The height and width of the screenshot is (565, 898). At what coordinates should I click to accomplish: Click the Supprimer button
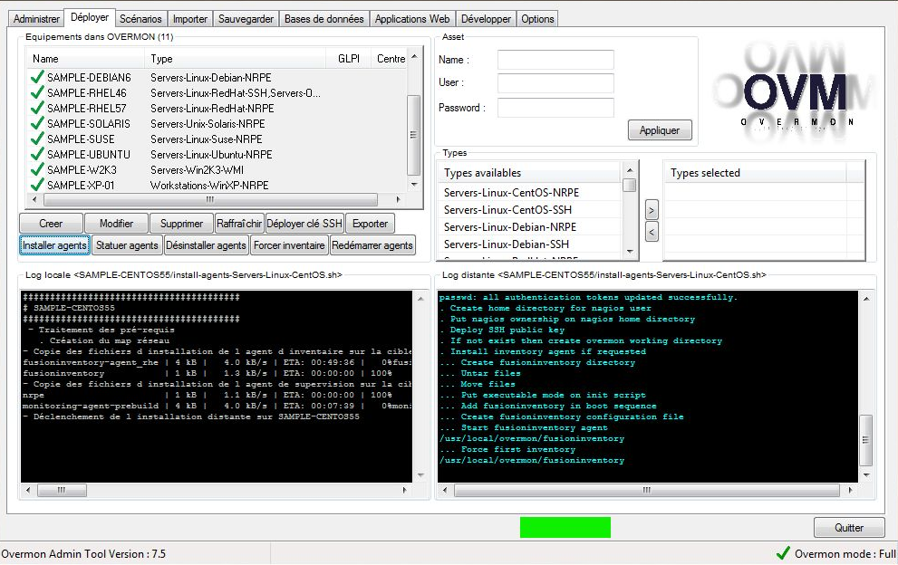click(x=181, y=224)
